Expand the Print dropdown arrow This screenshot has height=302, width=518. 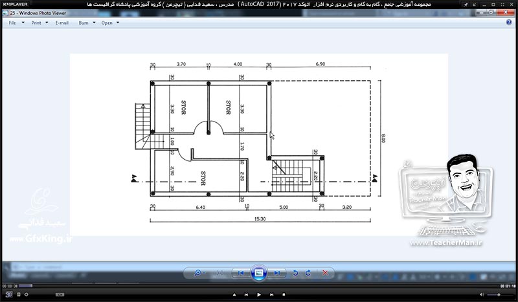point(47,23)
